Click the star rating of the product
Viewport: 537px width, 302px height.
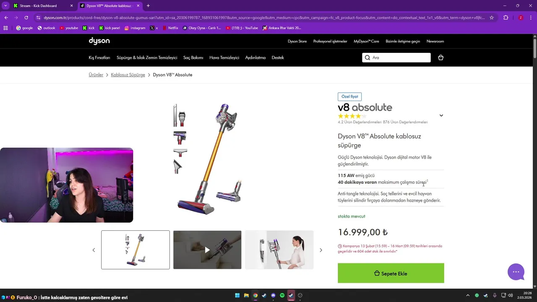coord(352,116)
